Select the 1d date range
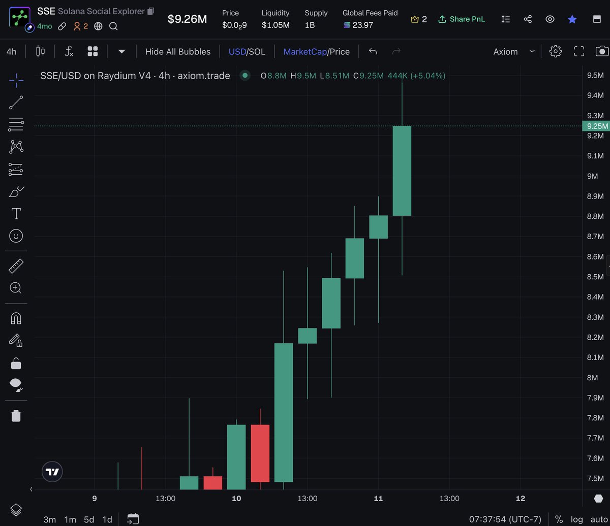This screenshot has height=526, width=610. tap(107, 519)
